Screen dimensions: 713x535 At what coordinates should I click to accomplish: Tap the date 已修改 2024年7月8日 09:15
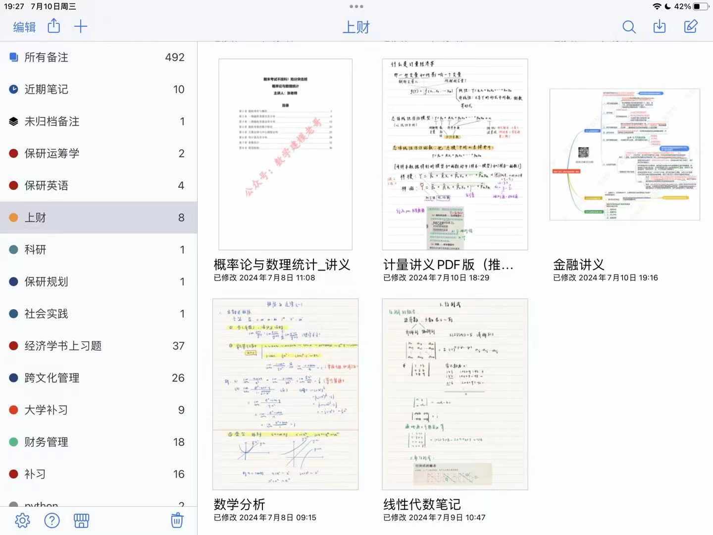tap(265, 518)
